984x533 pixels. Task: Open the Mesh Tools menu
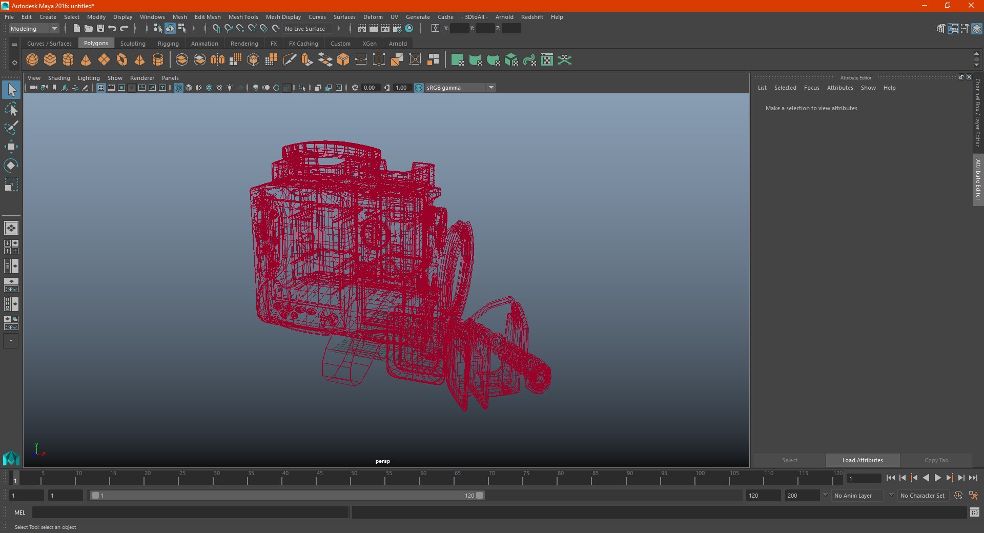243,17
